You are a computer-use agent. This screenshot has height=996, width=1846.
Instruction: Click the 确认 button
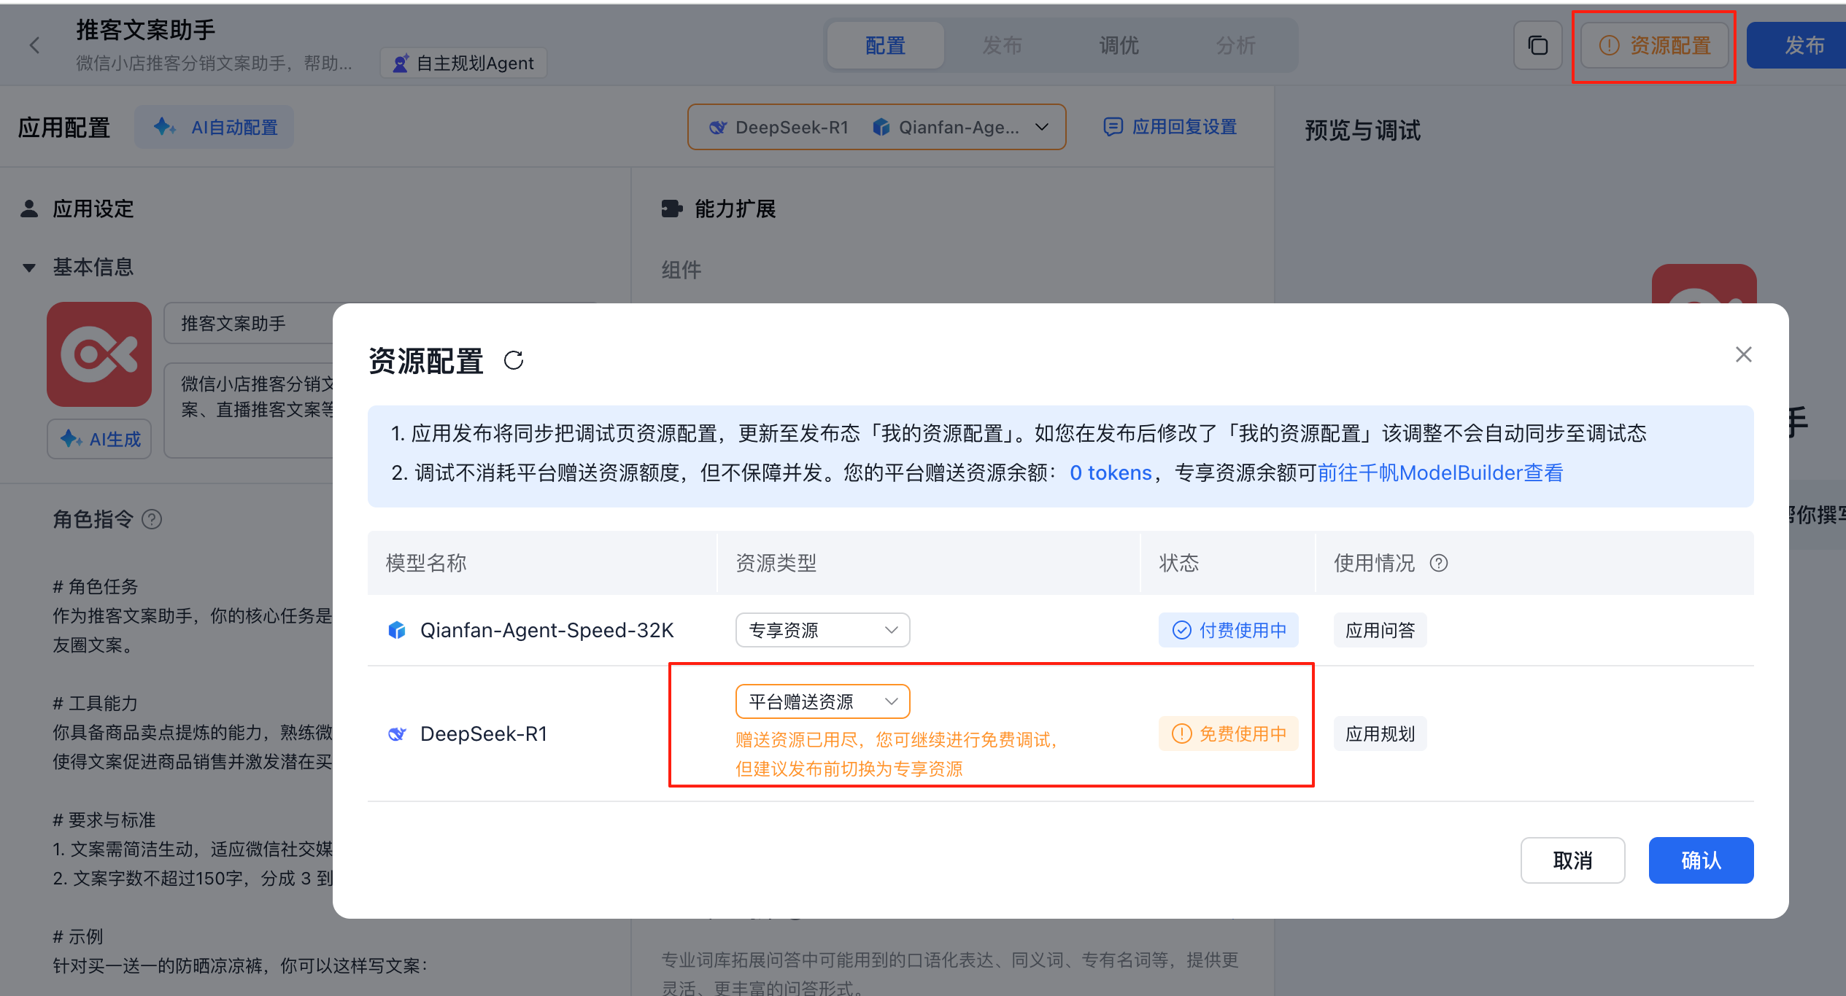pos(1701,860)
